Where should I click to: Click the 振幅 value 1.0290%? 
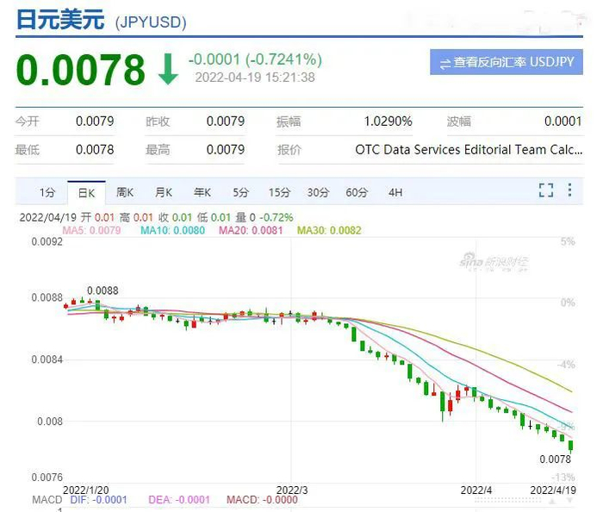(x=388, y=122)
